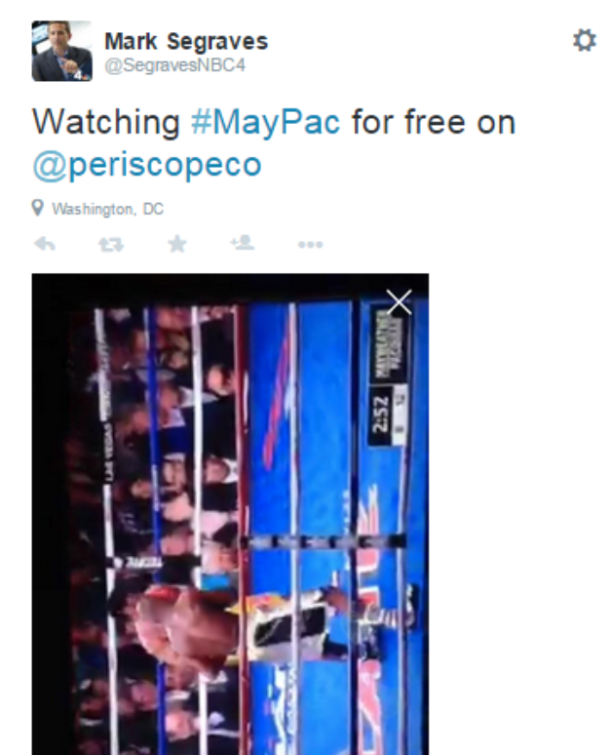Favorite the tweet with the star icon
The width and height of the screenshot is (612, 755).
pos(177,244)
